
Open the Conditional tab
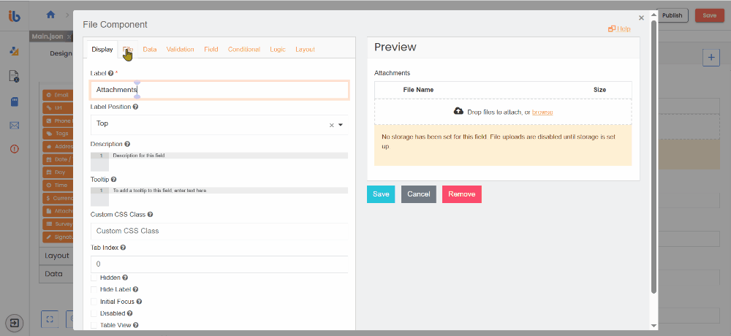pyautogui.click(x=243, y=50)
